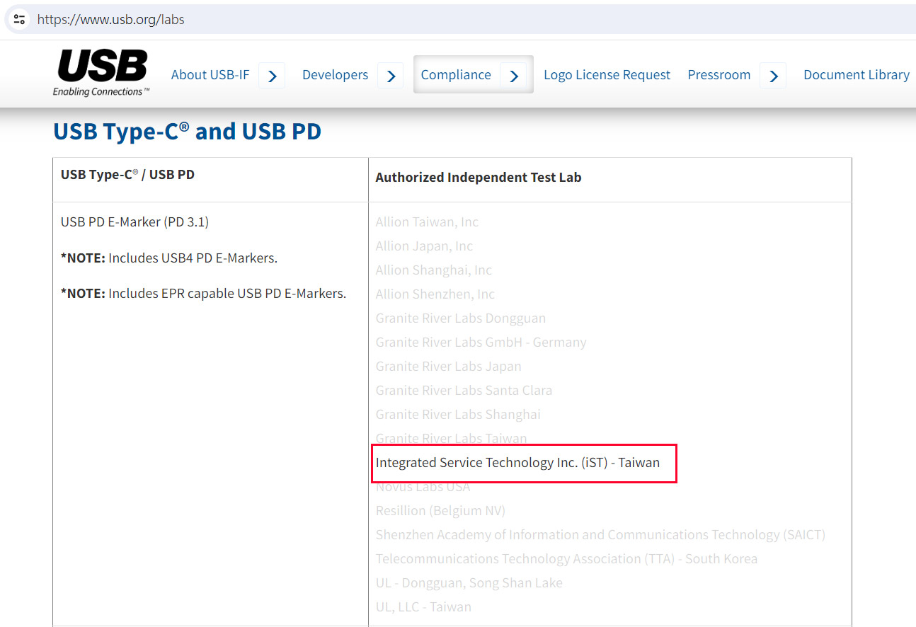Click the USB Type-C / USB PD column header
Image resolution: width=916 pixels, height=627 pixels.
point(127,174)
